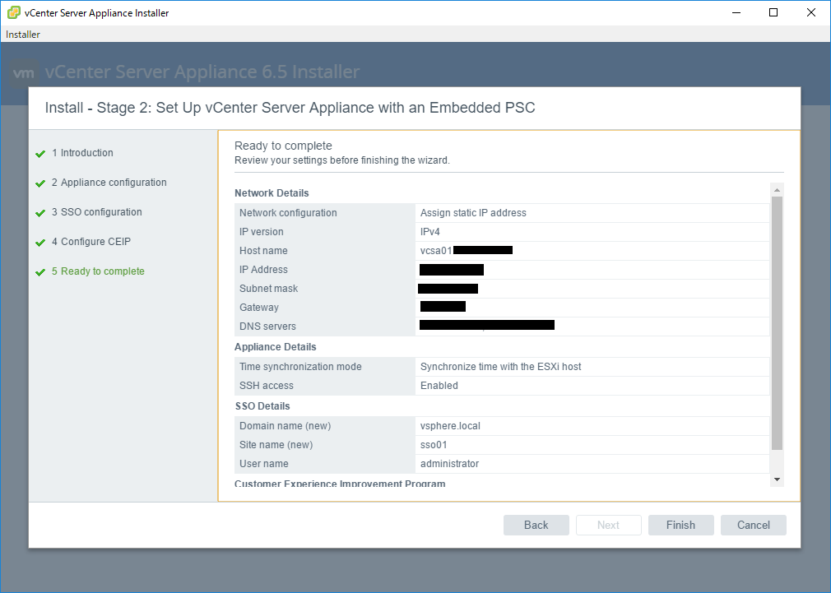This screenshot has width=831, height=593.
Task: Click the scrollbar down arrow in settings list
Action: (x=777, y=479)
